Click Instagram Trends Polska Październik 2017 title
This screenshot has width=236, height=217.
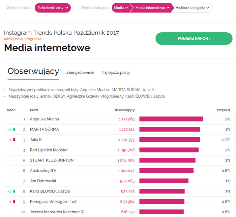coord(61,33)
